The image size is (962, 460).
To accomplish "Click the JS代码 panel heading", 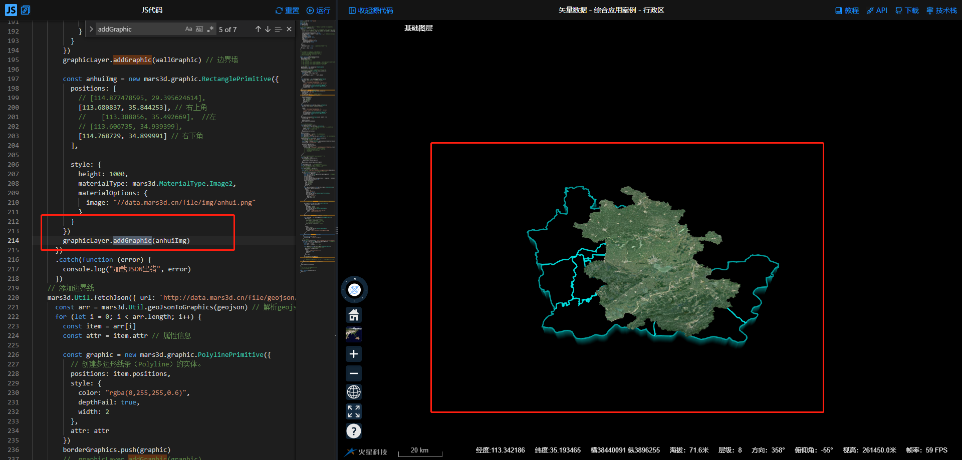I will pyautogui.click(x=152, y=10).
